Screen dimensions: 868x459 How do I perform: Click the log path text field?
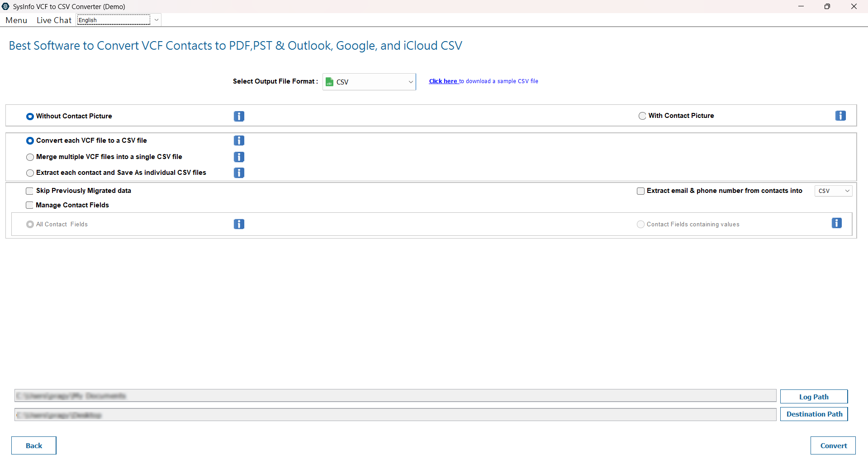click(395, 396)
